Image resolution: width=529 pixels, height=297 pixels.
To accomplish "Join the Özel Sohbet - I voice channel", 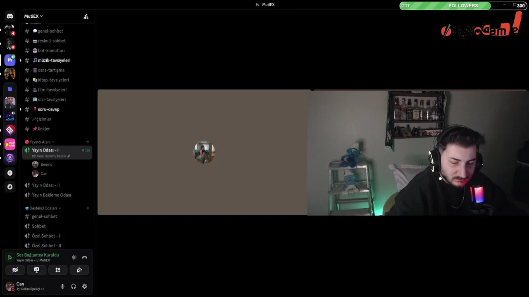I will (x=57, y=236).
